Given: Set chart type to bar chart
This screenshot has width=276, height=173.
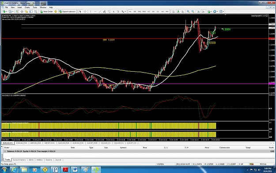Looking at the screenshot, I should click(x=174, y=12).
